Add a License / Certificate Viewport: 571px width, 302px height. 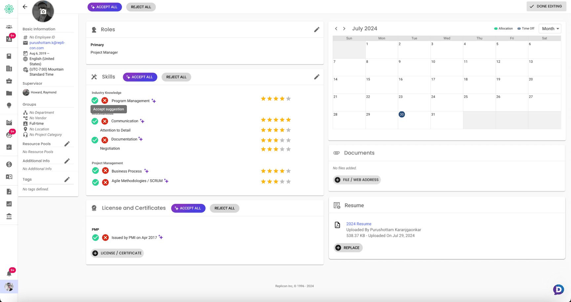pyautogui.click(x=117, y=253)
